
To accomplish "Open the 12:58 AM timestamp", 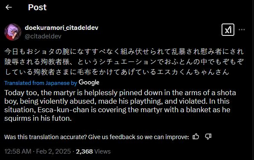I will coord(18,151).
